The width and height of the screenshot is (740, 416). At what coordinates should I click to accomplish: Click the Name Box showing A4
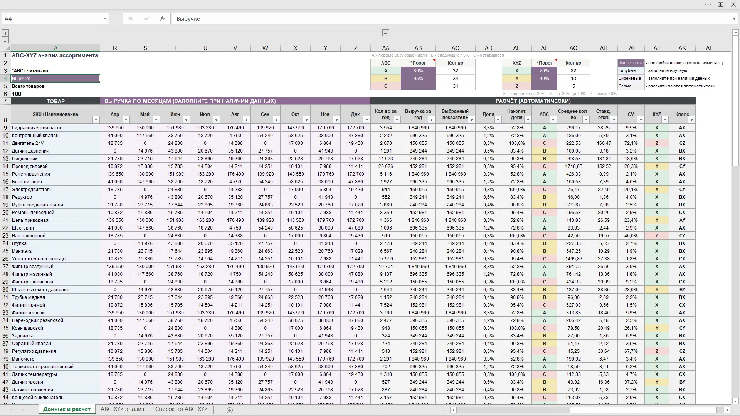[x=52, y=18]
